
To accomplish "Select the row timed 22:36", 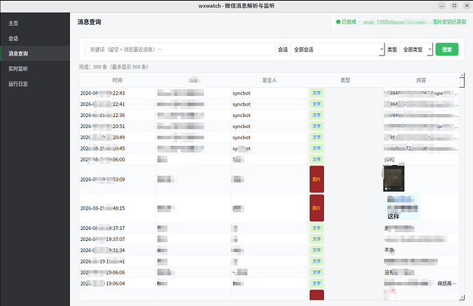I will coord(269,115).
